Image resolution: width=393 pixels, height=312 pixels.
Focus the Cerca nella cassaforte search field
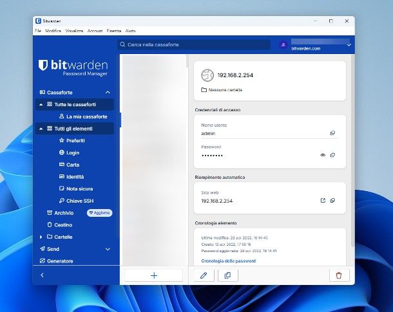[194, 44]
